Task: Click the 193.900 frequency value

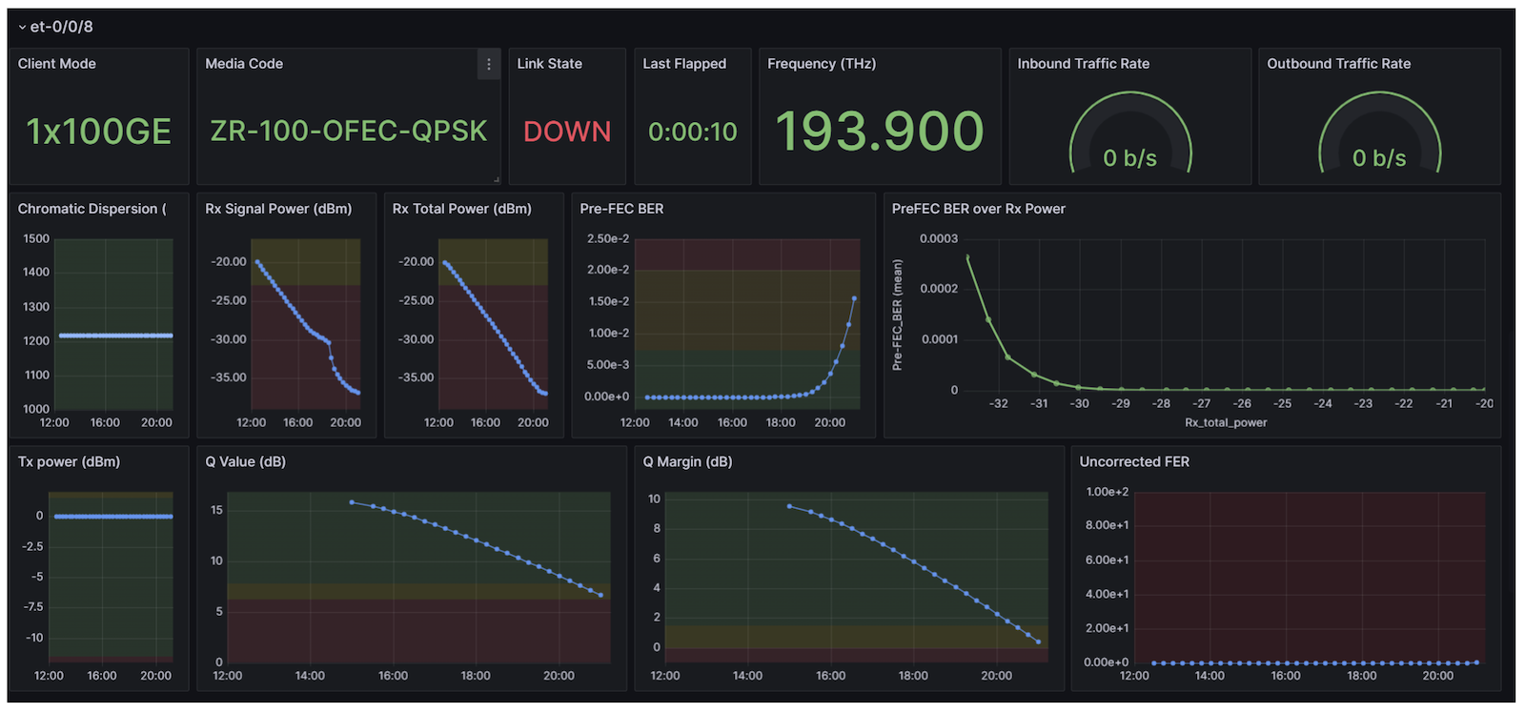Action: (x=880, y=131)
